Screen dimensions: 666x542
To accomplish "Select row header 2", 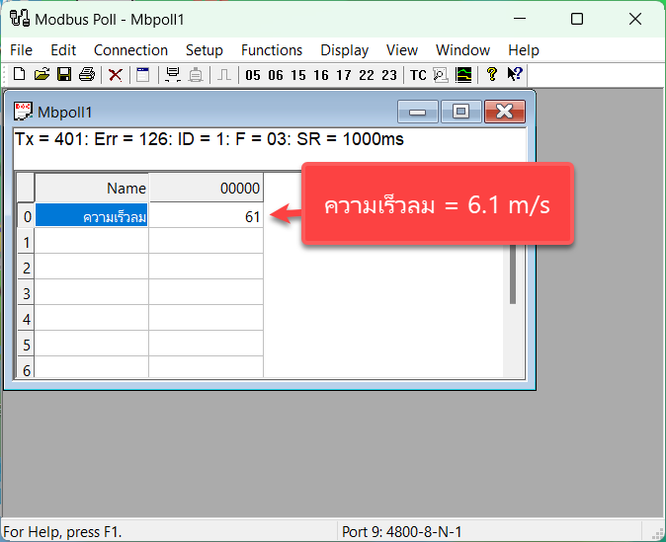I will (x=26, y=268).
